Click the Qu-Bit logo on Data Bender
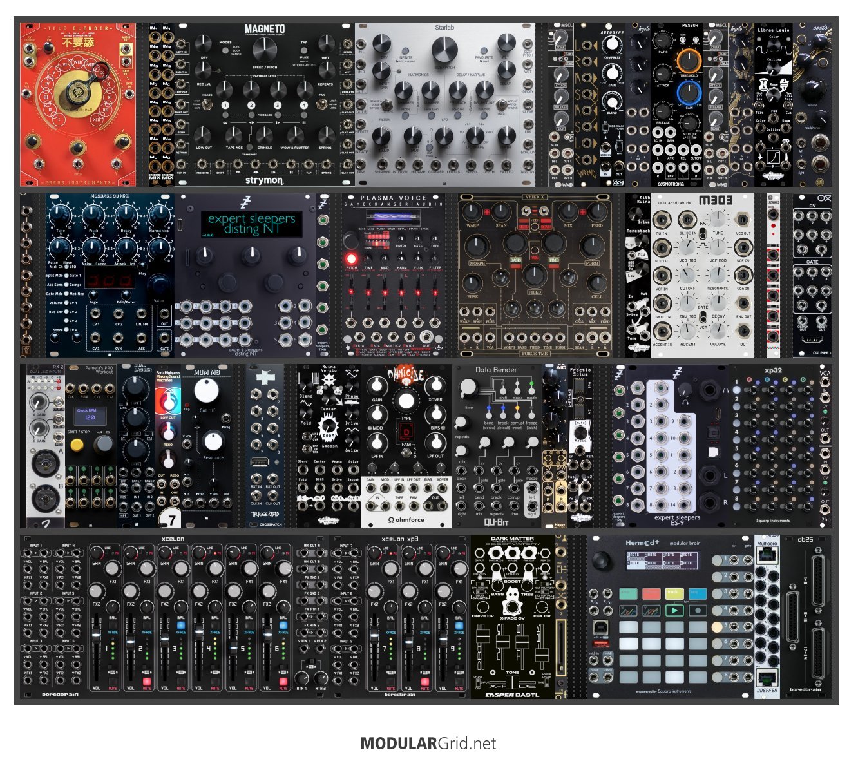The image size is (858, 757). (496, 522)
